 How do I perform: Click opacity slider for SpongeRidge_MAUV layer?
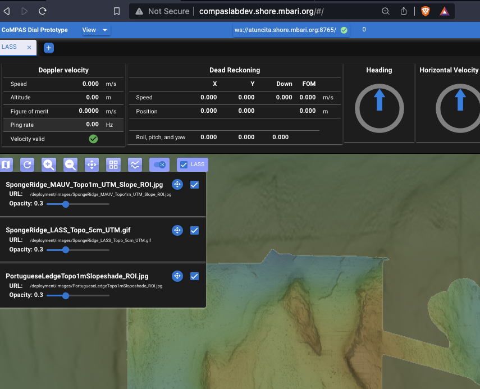click(66, 204)
